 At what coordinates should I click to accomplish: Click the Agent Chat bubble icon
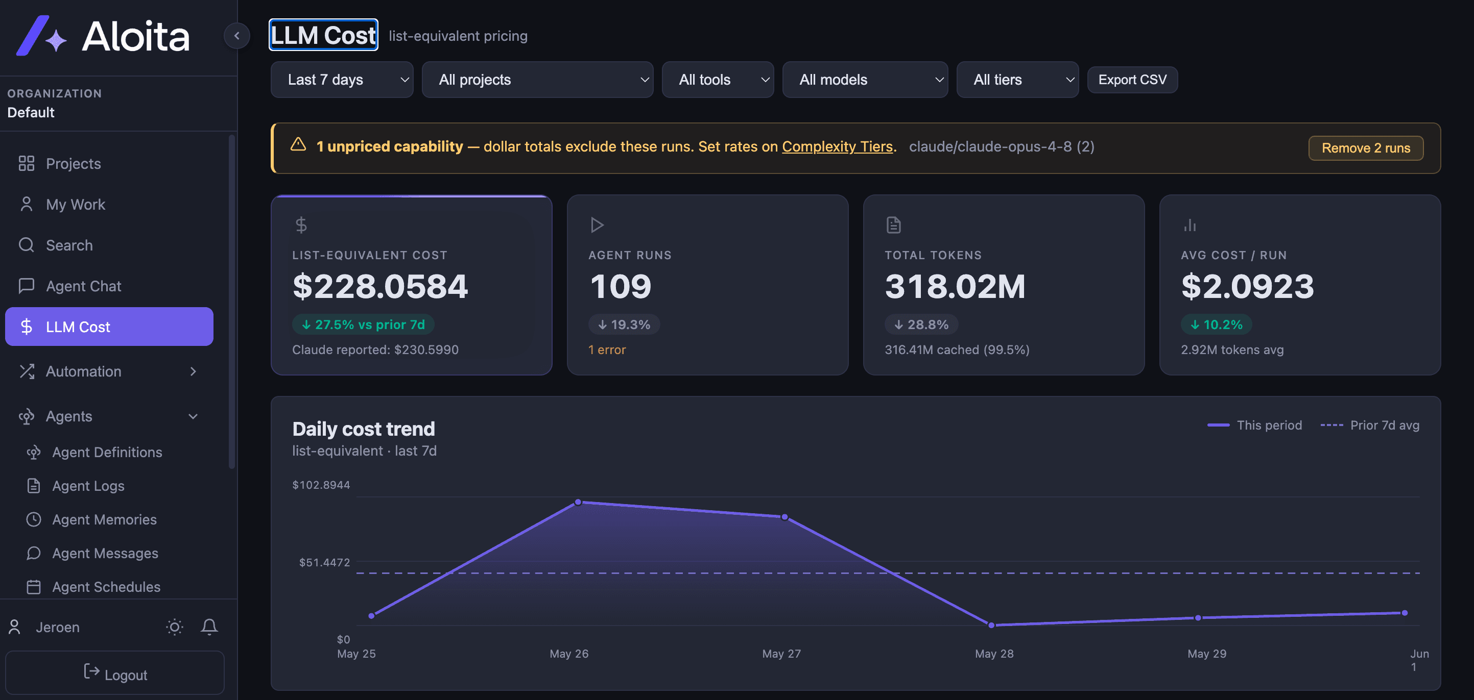click(x=27, y=286)
